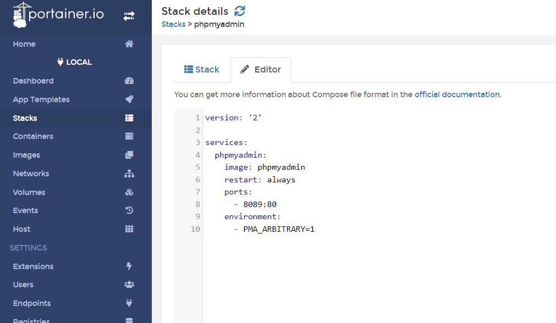Select the Editor tab
Viewport: 556px width, 323px height.
click(261, 70)
